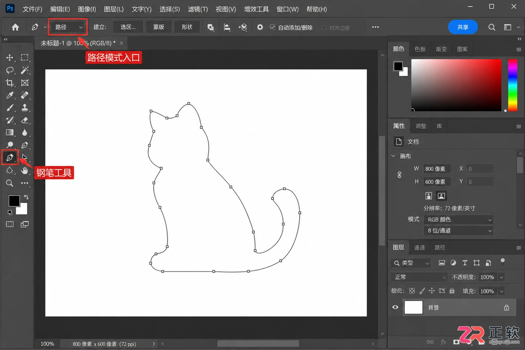Set canvas orientation to landscape
Image resolution: width=525 pixels, height=350 pixels.
pyautogui.click(x=441, y=196)
